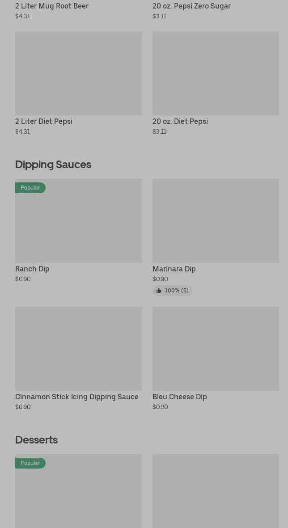Click the Desserts section heading

pyautogui.click(x=36, y=440)
